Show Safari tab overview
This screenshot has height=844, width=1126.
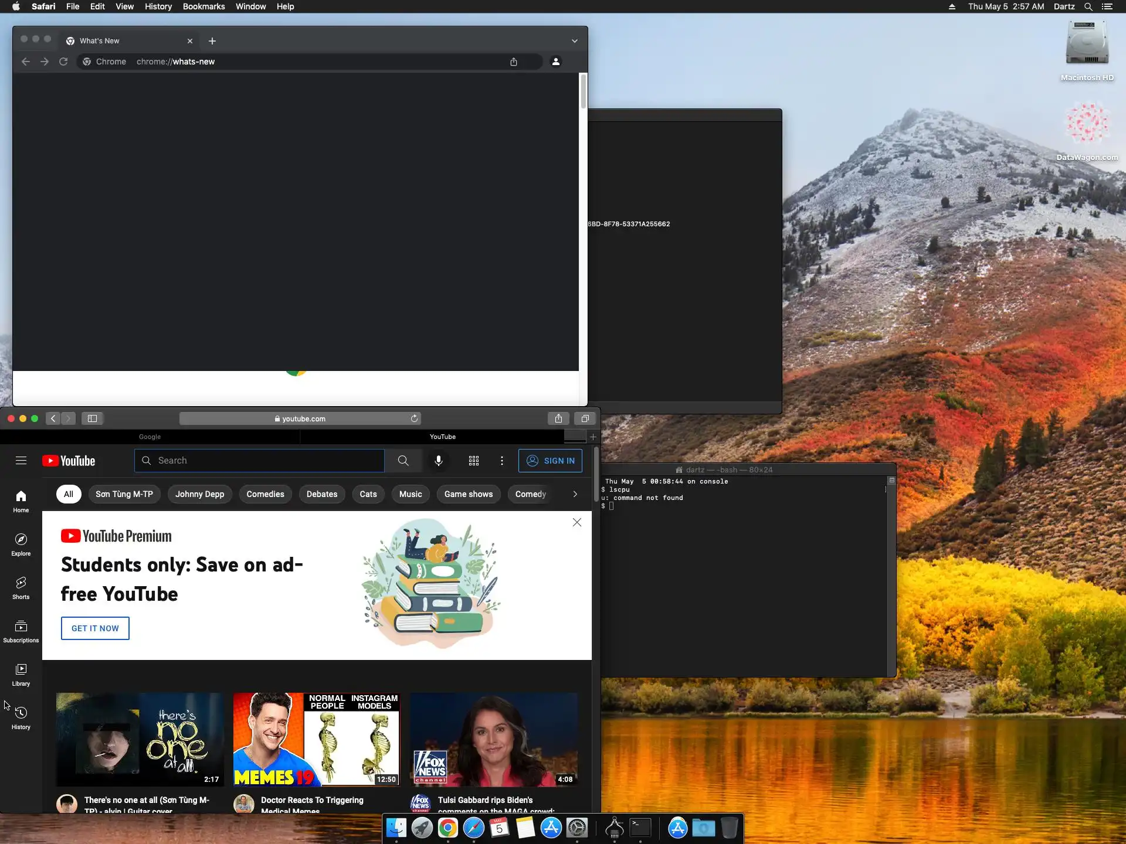click(585, 418)
